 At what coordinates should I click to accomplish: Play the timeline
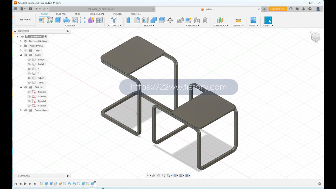pyautogui.click(x=25, y=184)
